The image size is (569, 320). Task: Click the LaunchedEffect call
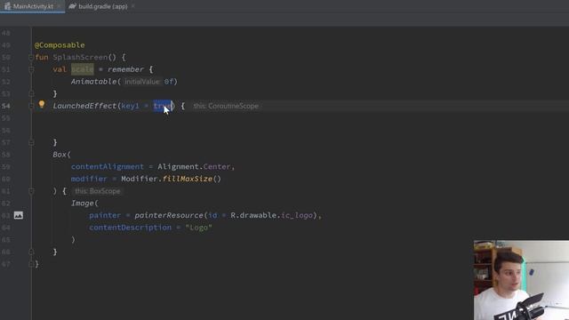84,106
